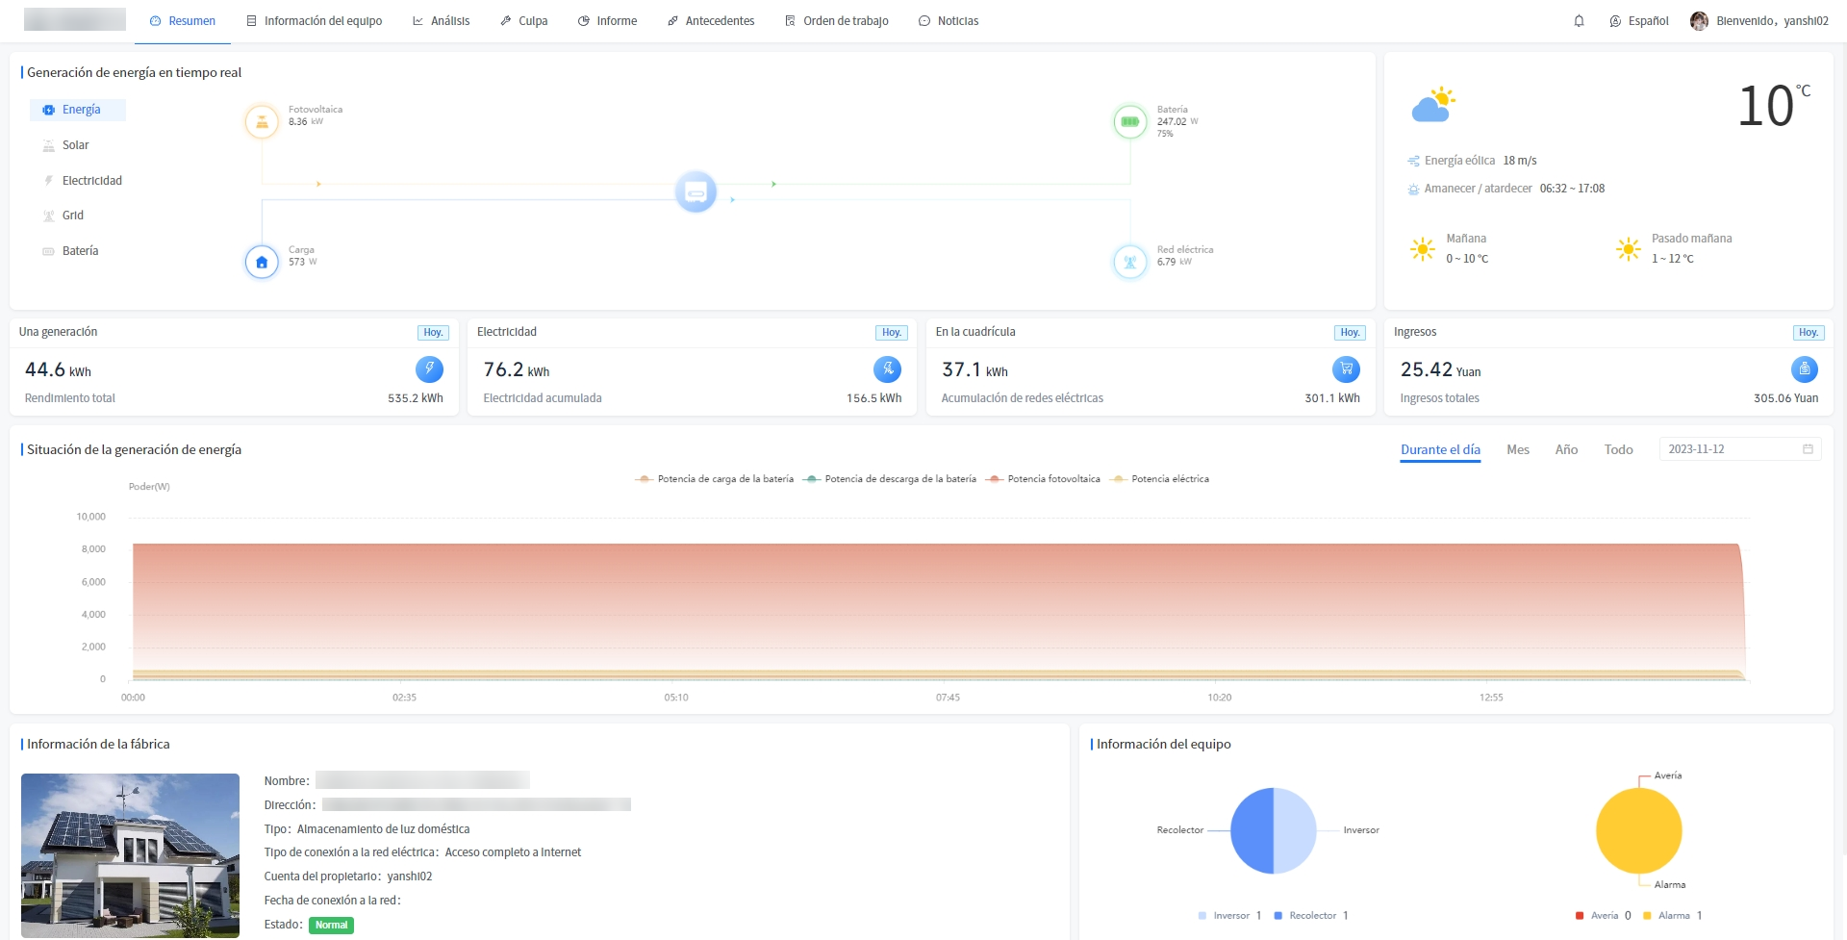Image resolution: width=1847 pixels, height=940 pixels.
Task: Open the Análisis menu tab
Action: tap(441, 21)
